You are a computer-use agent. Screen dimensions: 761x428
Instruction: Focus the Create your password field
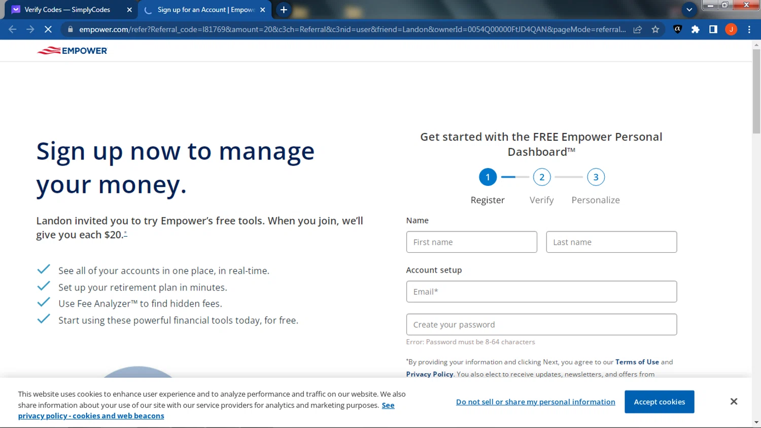coord(541,324)
